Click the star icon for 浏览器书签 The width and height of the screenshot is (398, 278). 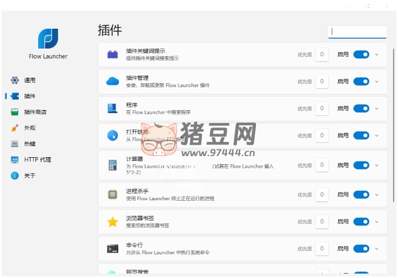coord(113,222)
